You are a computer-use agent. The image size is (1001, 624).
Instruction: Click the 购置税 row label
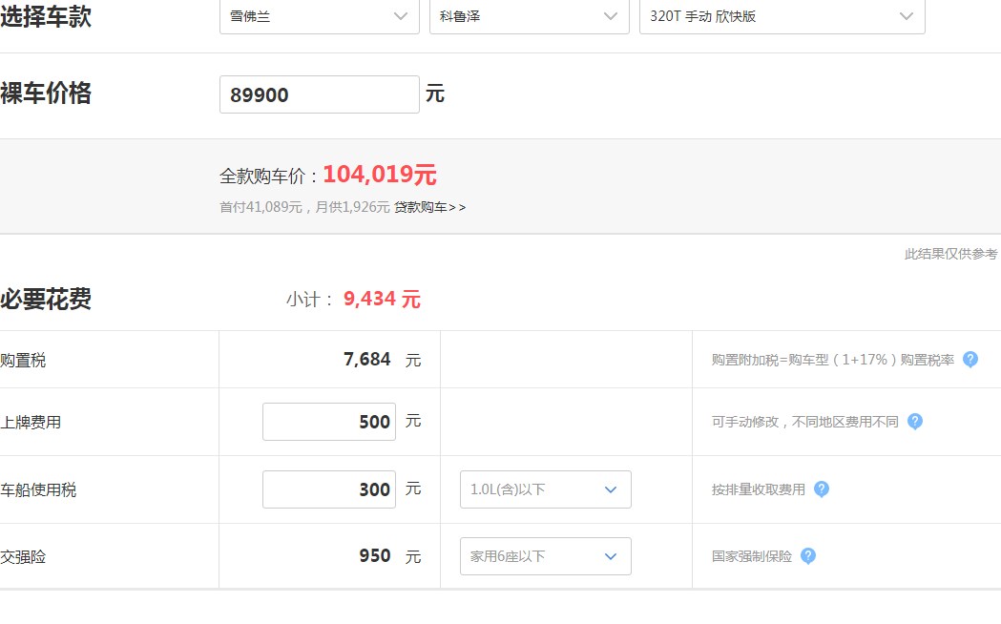[23, 361]
